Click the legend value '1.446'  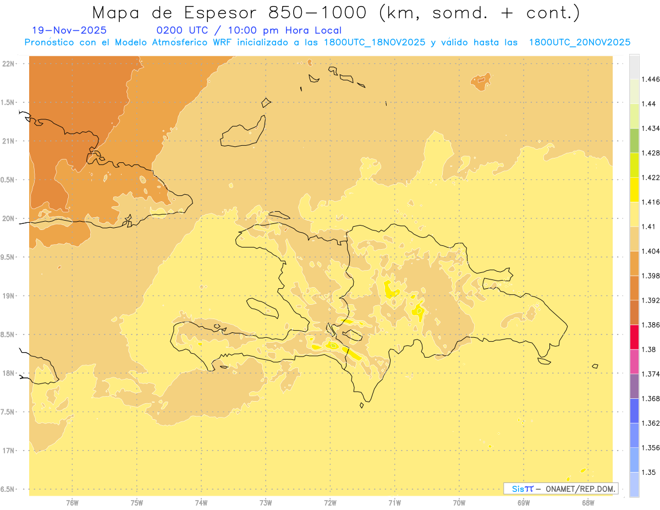tap(651, 79)
